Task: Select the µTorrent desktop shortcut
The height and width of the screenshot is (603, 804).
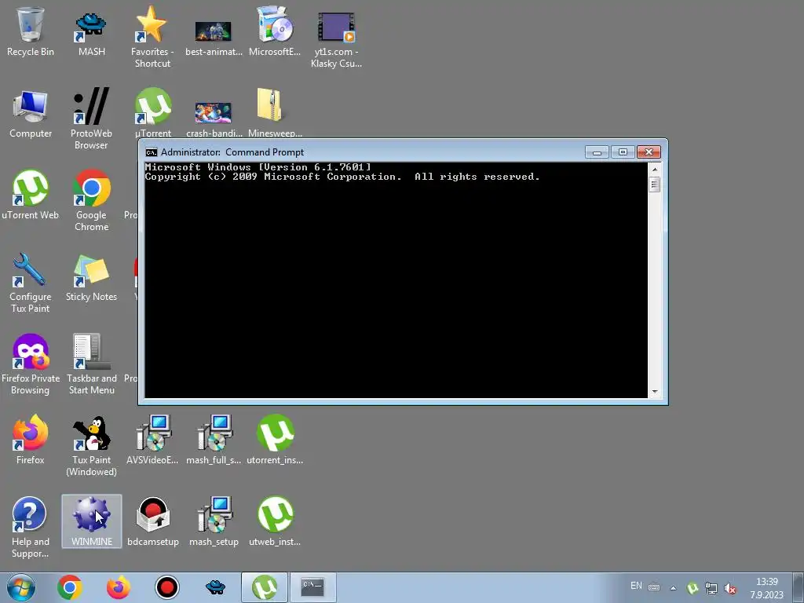Action: tap(153, 113)
